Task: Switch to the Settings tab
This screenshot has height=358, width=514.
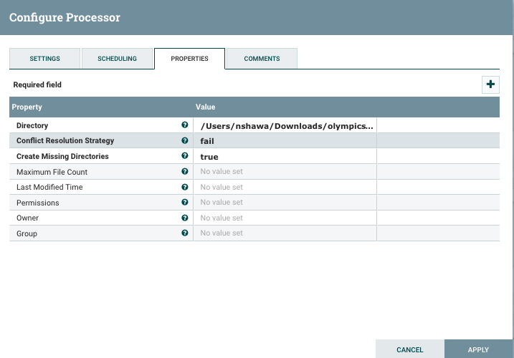Action: (44, 59)
